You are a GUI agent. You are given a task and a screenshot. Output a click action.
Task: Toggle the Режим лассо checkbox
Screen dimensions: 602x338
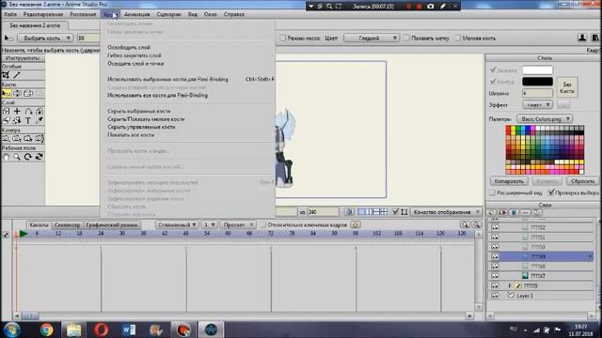[282, 38]
